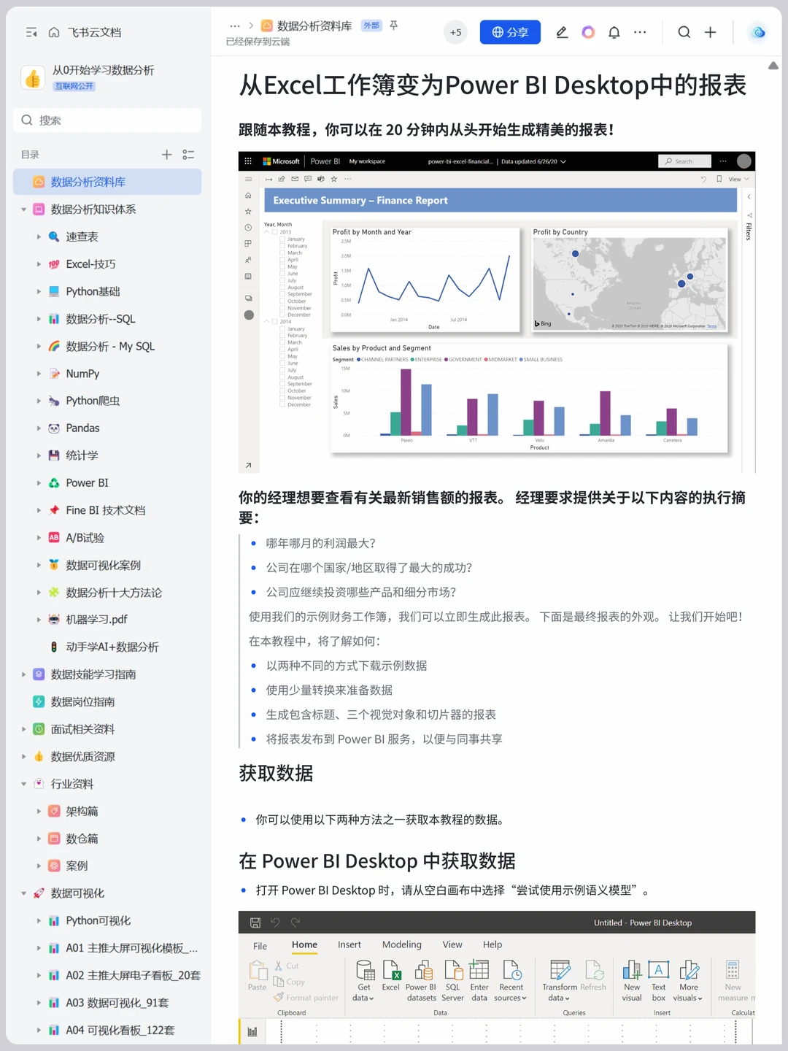Open the more options menu in the top bar
Image resolution: width=788 pixels, height=1051 pixels.
[x=640, y=32]
